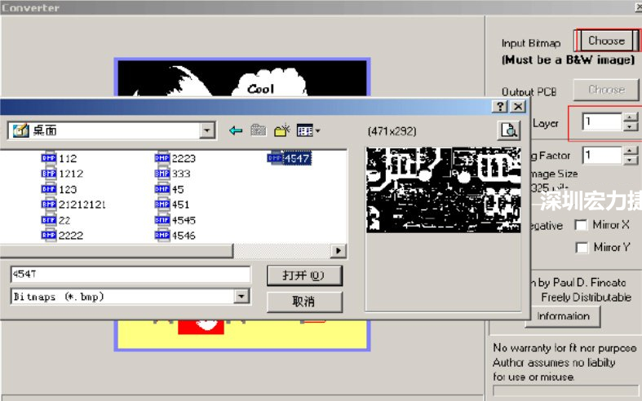This screenshot has width=642, height=401.
Task: Enable the Mirror Y checkbox
Action: coord(582,247)
